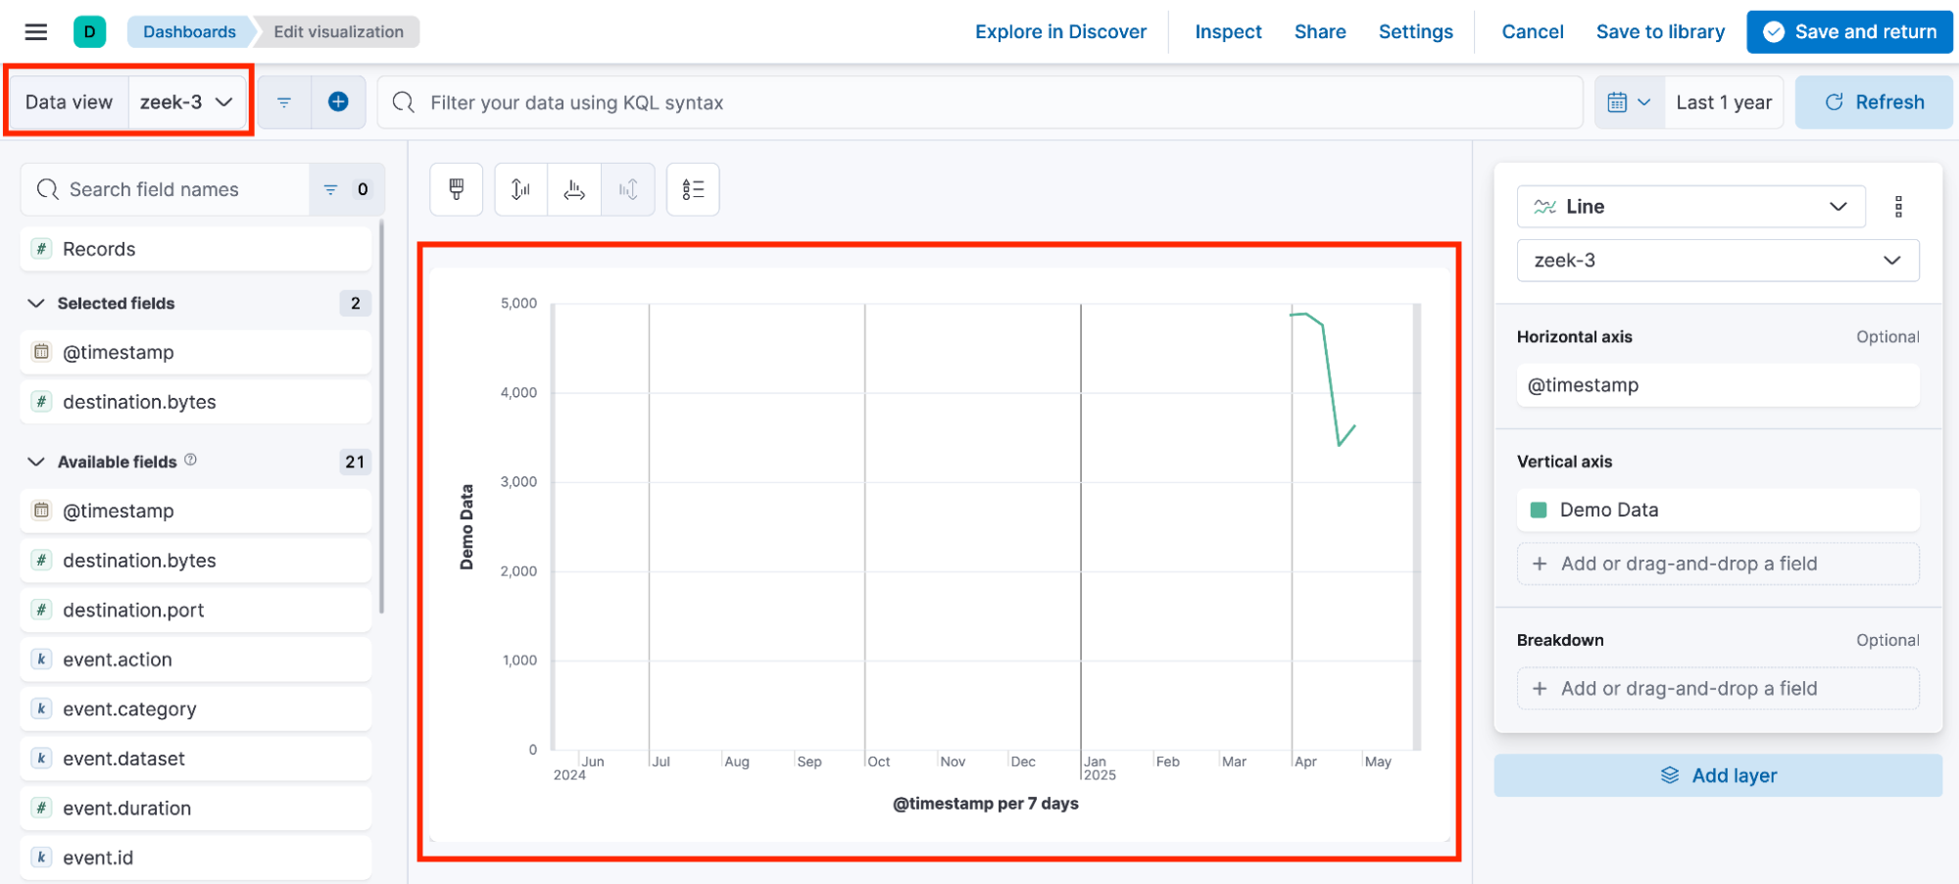Click the field list scrollbar

(381, 417)
